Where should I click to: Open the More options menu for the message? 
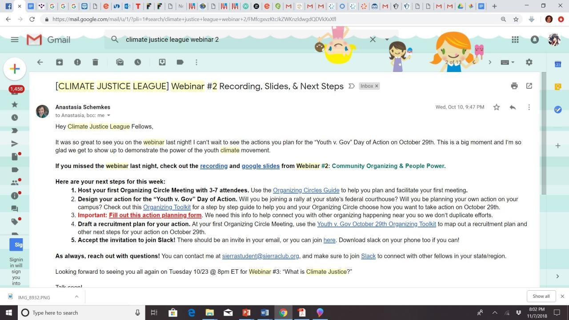(529, 107)
